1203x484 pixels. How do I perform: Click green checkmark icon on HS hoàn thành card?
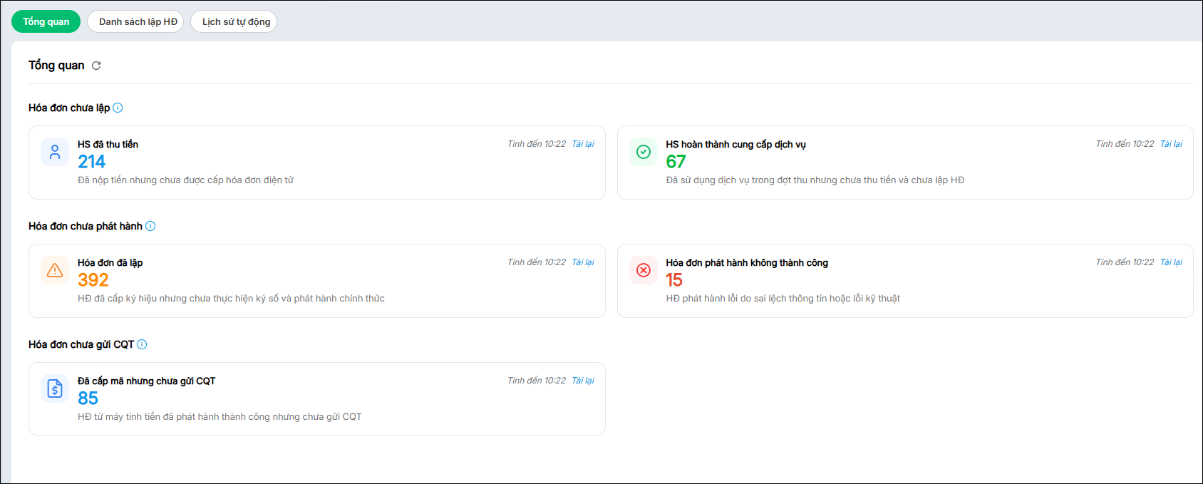[643, 152]
